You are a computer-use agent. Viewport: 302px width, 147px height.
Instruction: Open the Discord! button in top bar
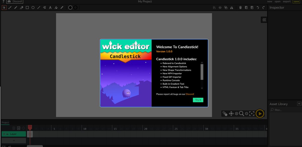[15, 2]
